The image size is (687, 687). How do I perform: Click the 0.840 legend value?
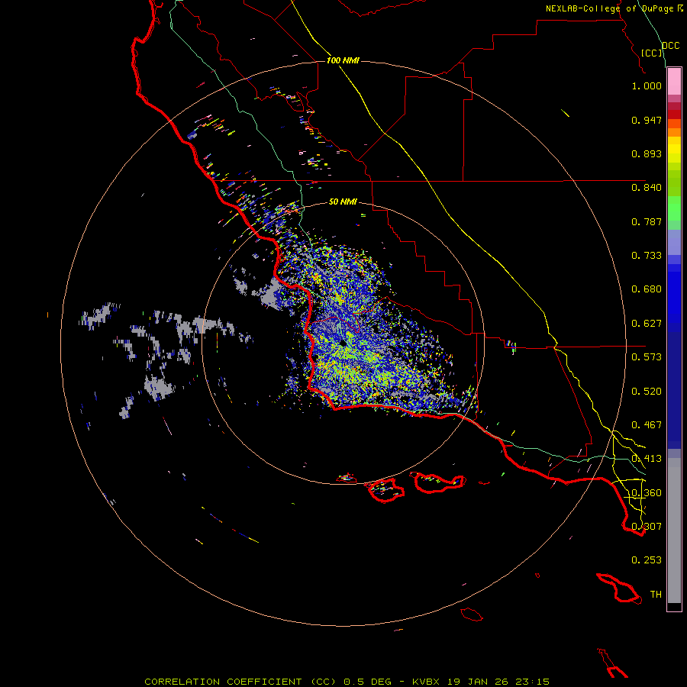click(x=647, y=188)
